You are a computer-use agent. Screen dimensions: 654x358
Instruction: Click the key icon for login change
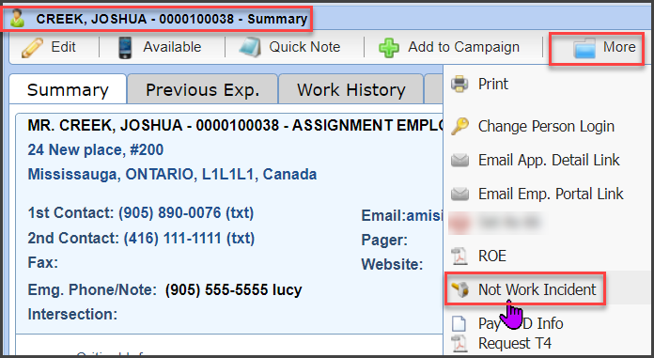[x=459, y=126]
